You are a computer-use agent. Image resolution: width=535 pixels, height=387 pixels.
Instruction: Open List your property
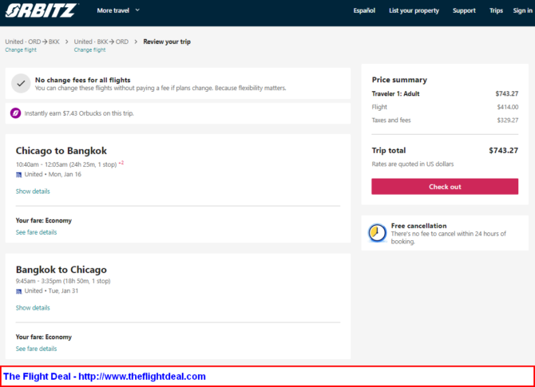pos(414,10)
